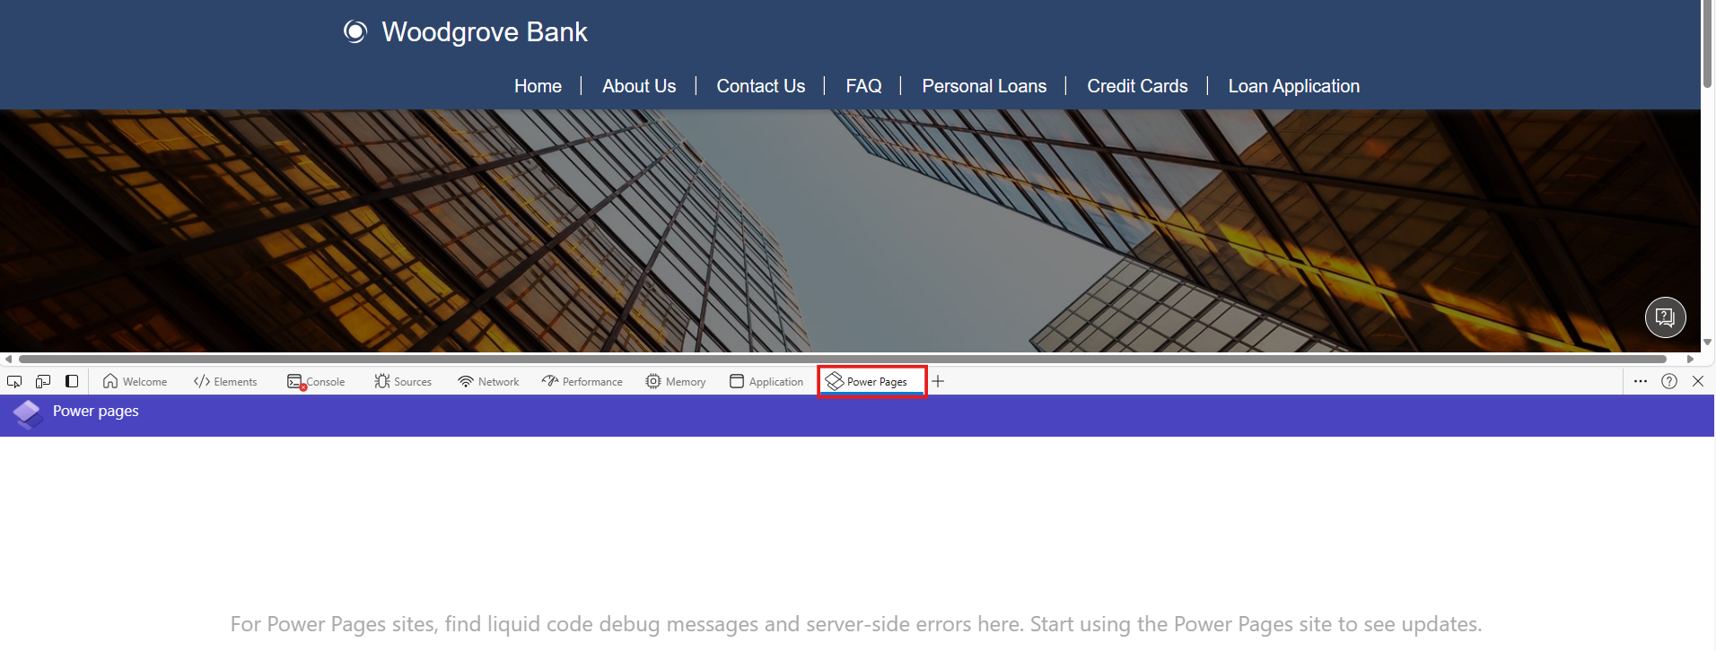Open the Loan Application page
This screenshot has width=1716, height=651.
coord(1293,86)
